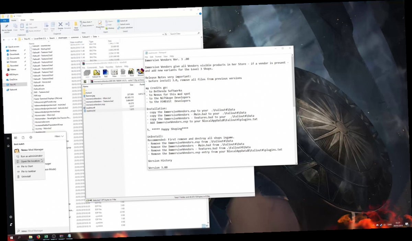Click the Fallout 4 breadcrumb in address bar
Image resolution: width=412 pixels, height=241 pixels.
point(86,36)
